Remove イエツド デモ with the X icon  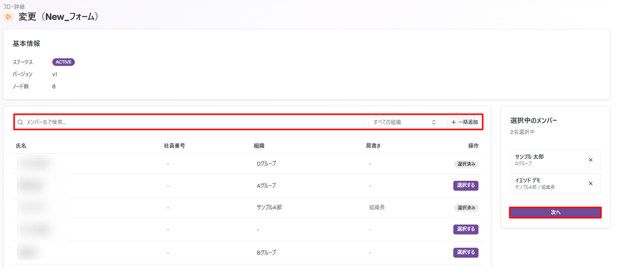click(x=590, y=183)
